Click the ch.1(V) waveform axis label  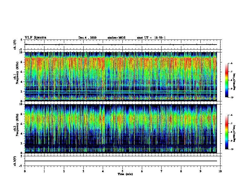click(x=15, y=45)
